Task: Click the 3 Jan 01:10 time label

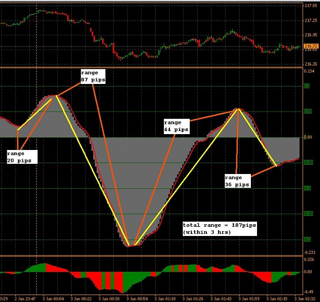Action: [165, 299]
